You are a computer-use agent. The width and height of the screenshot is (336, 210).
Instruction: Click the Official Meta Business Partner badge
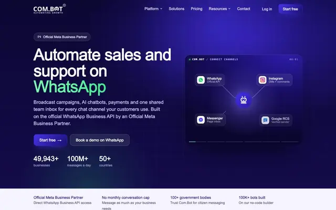[62, 37]
